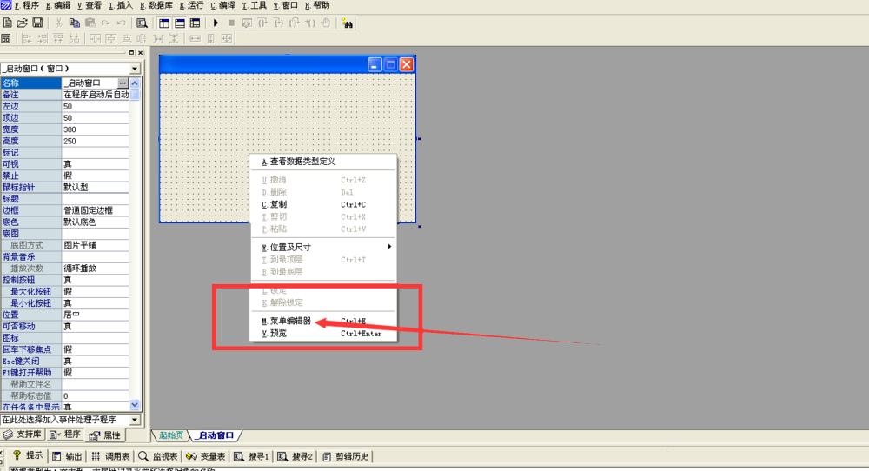Click the New file toolbar icon
This screenshot has height=471, width=869.
[x=7, y=23]
